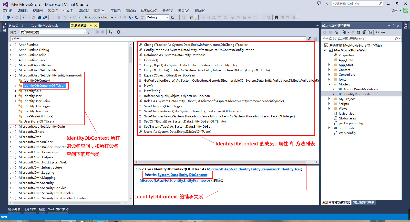Image resolution: width=410 pixels, height=222 pixels.
Task: Click Pending Changes Filter clock icon
Action: tap(344, 32)
